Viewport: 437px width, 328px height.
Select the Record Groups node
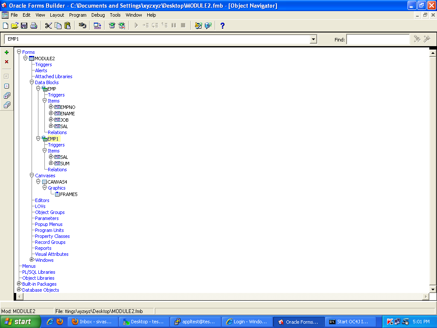pos(50,243)
